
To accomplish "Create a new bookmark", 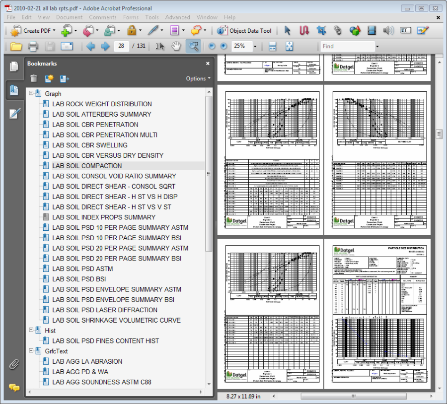I will (49, 78).
